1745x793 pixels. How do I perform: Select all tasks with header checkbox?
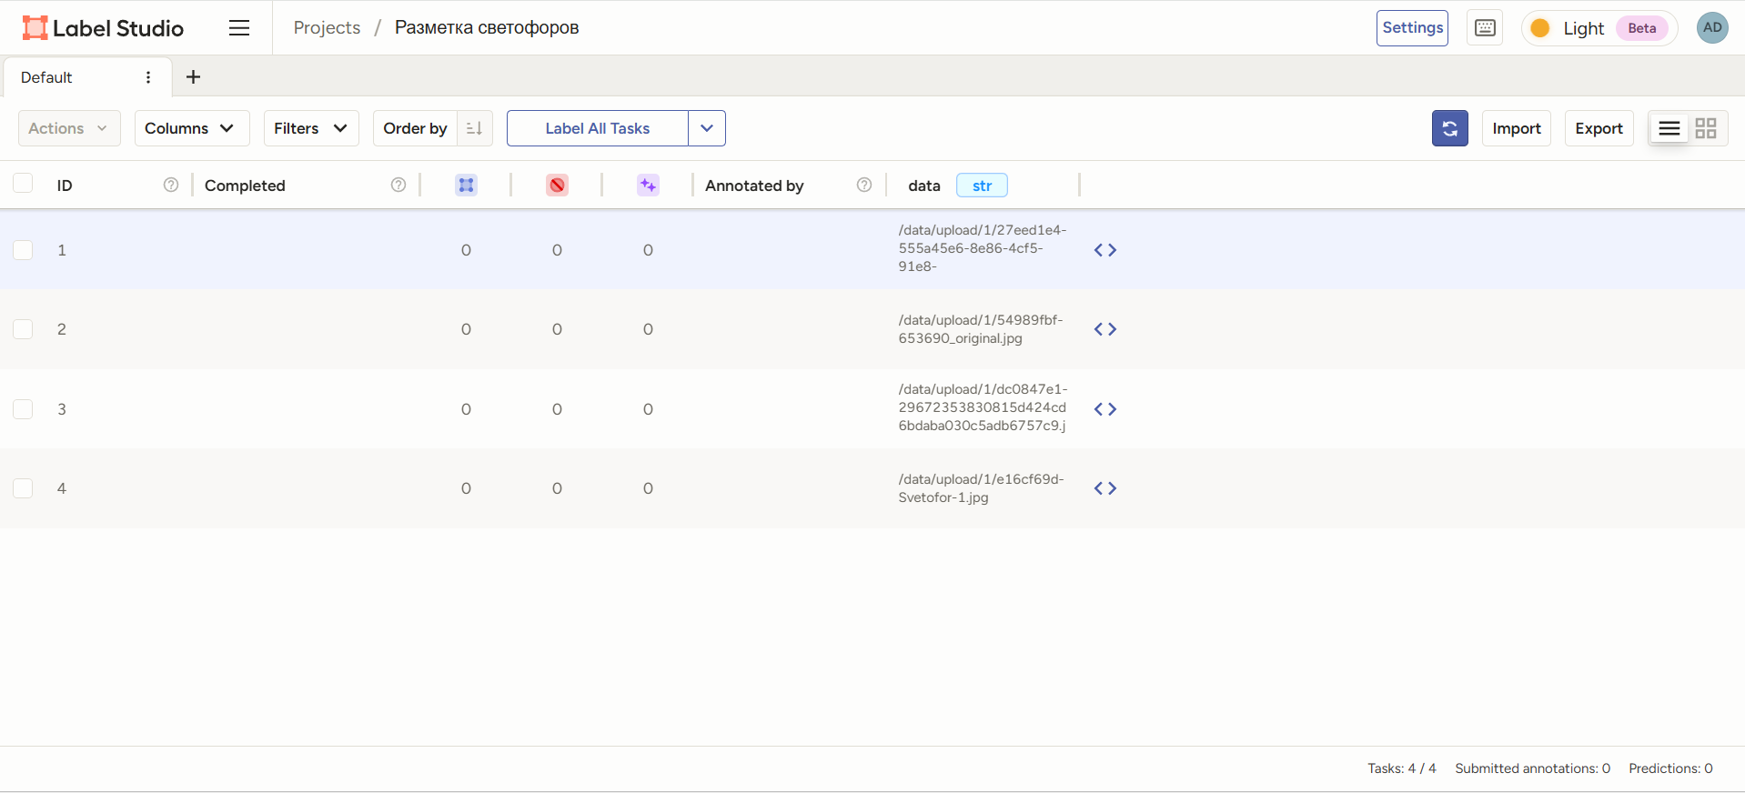(x=23, y=184)
